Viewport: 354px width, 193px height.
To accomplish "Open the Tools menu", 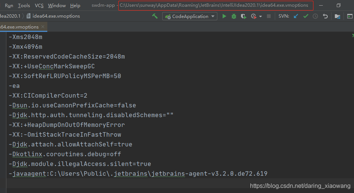I will [x=24, y=5].
